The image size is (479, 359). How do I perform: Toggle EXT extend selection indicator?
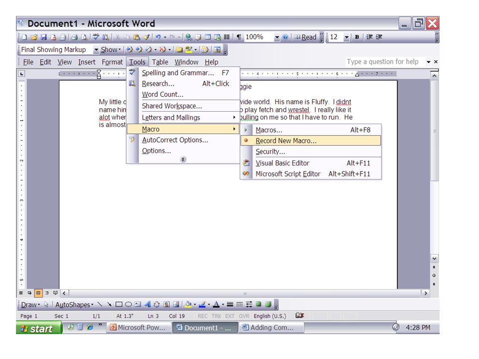coord(230,316)
